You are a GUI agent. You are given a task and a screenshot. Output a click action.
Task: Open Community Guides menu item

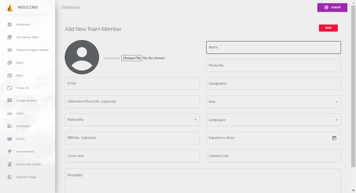point(28,164)
